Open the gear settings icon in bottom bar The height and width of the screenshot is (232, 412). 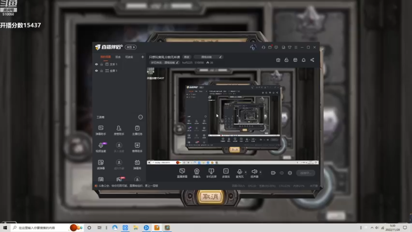[290, 173]
